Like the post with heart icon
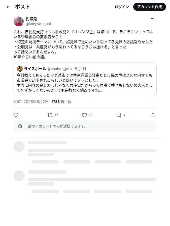 pos(84,115)
